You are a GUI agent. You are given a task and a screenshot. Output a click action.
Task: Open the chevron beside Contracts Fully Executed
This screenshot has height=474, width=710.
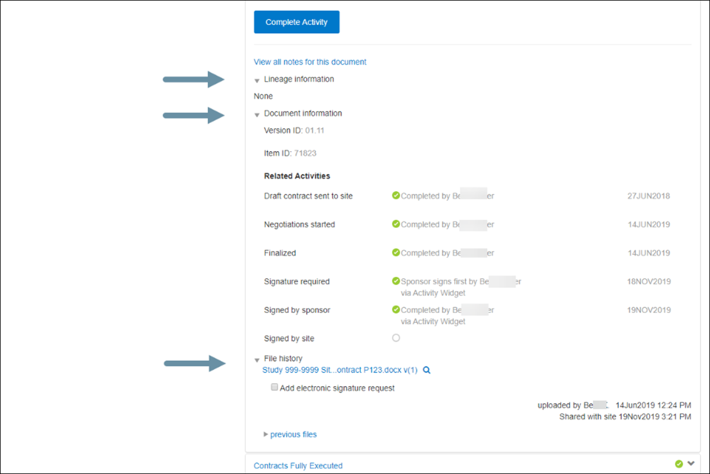click(689, 465)
